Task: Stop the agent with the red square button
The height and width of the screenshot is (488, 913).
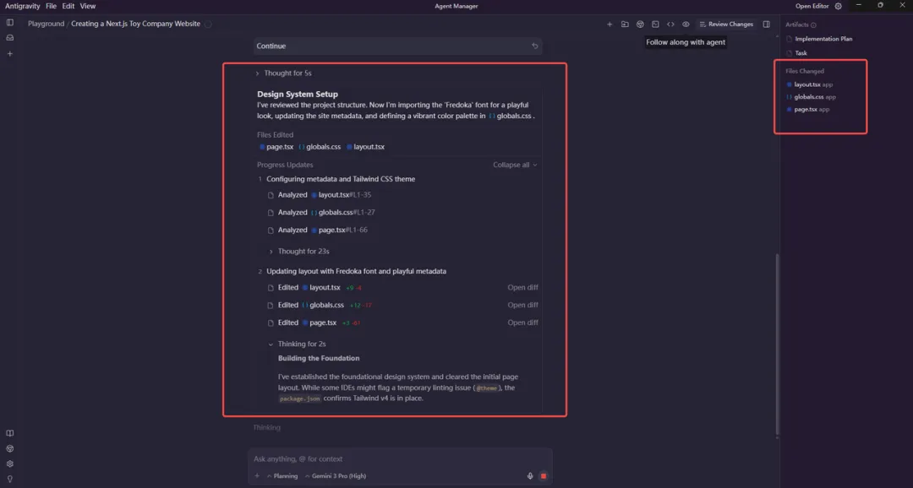Action: [x=544, y=476]
